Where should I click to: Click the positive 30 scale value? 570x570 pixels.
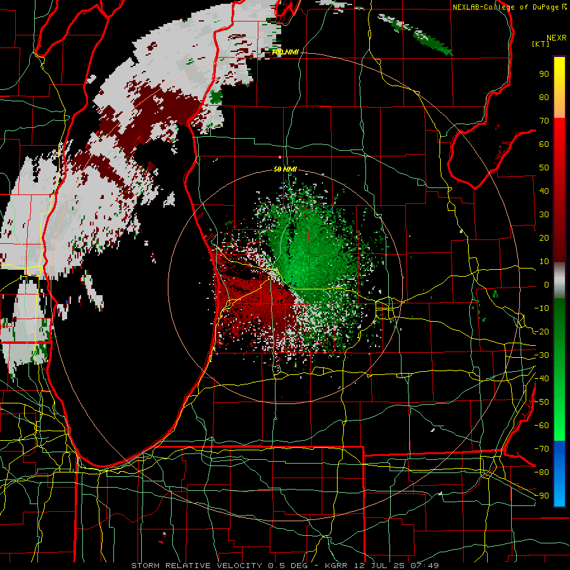(544, 215)
